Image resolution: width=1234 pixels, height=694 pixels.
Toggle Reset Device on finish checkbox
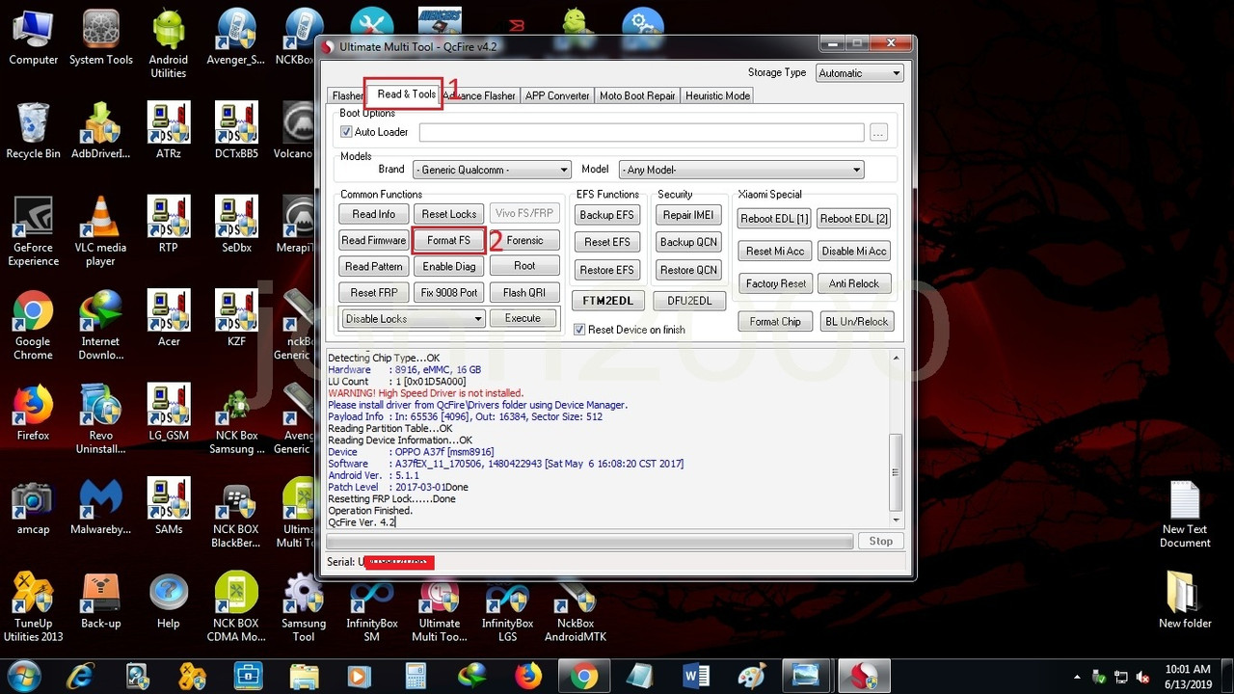tap(579, 330)
